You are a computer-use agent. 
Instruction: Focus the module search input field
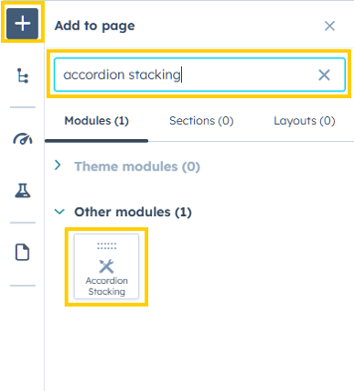199,75
